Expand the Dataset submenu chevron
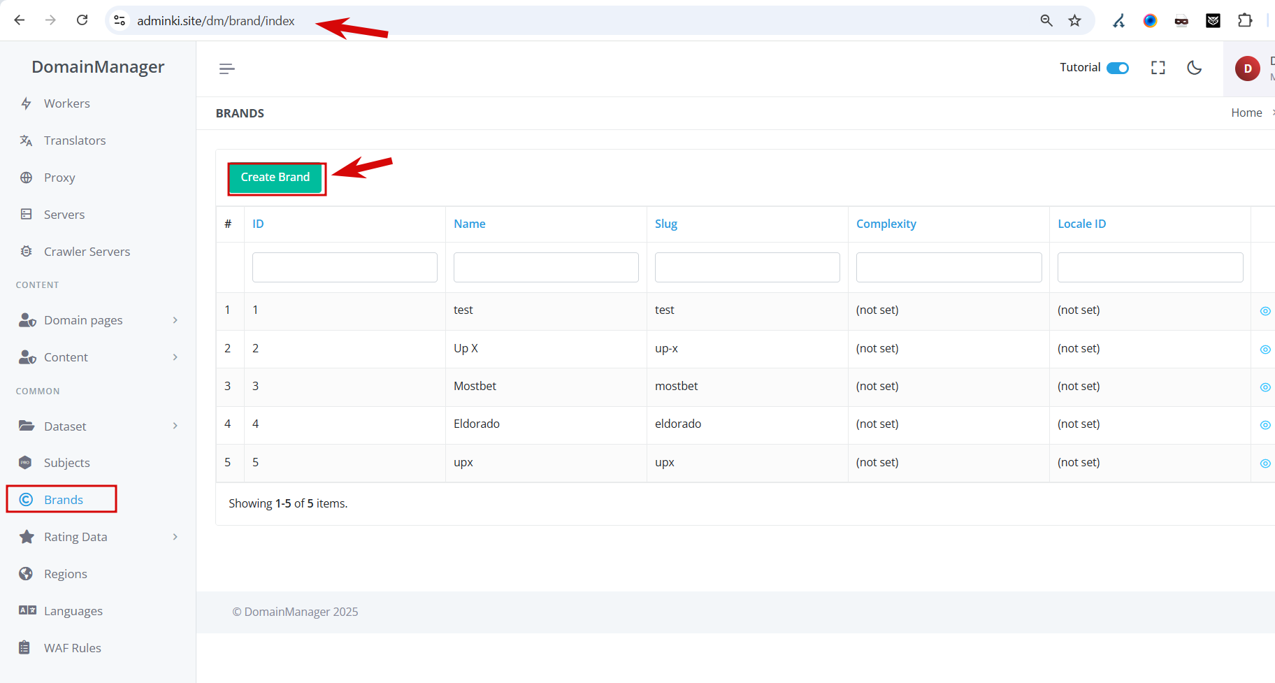1275x683 pixels. pyautogui.click(x=175, y=426)
